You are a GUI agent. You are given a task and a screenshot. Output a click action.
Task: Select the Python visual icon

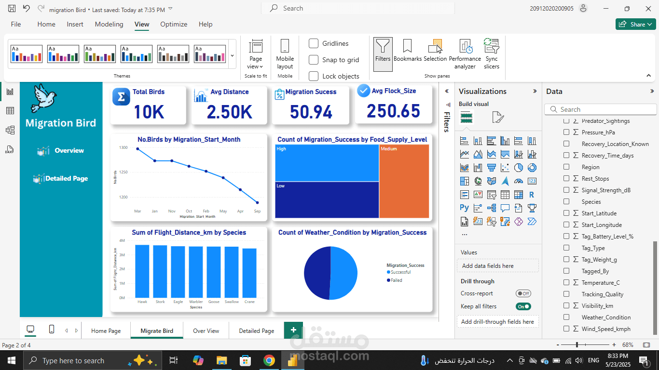click(464, 208)
